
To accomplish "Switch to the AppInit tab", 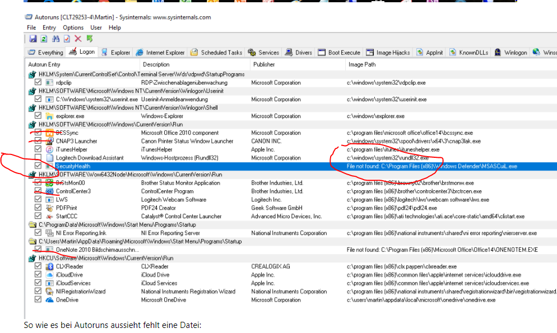I will tap(430, 53).
